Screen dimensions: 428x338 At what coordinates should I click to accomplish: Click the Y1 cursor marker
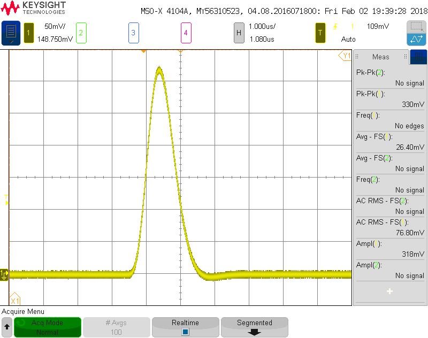(345, 56)
